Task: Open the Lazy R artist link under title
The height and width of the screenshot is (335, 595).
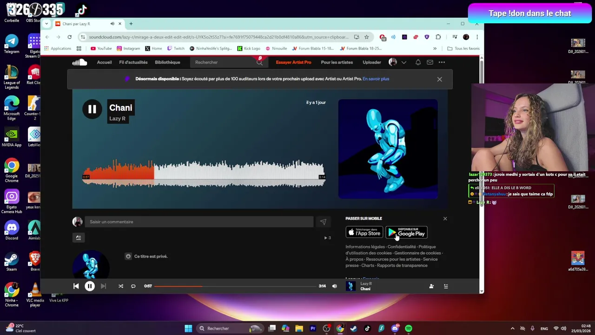Action: (x=117, y=119)
